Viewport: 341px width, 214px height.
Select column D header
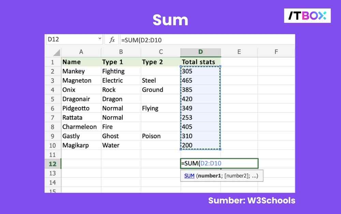point(201,52)
